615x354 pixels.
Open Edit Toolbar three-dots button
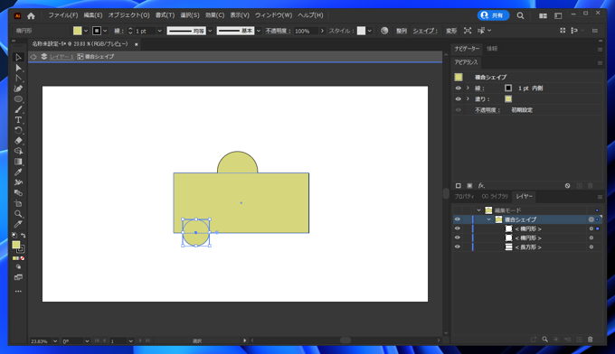coord(18,292)
